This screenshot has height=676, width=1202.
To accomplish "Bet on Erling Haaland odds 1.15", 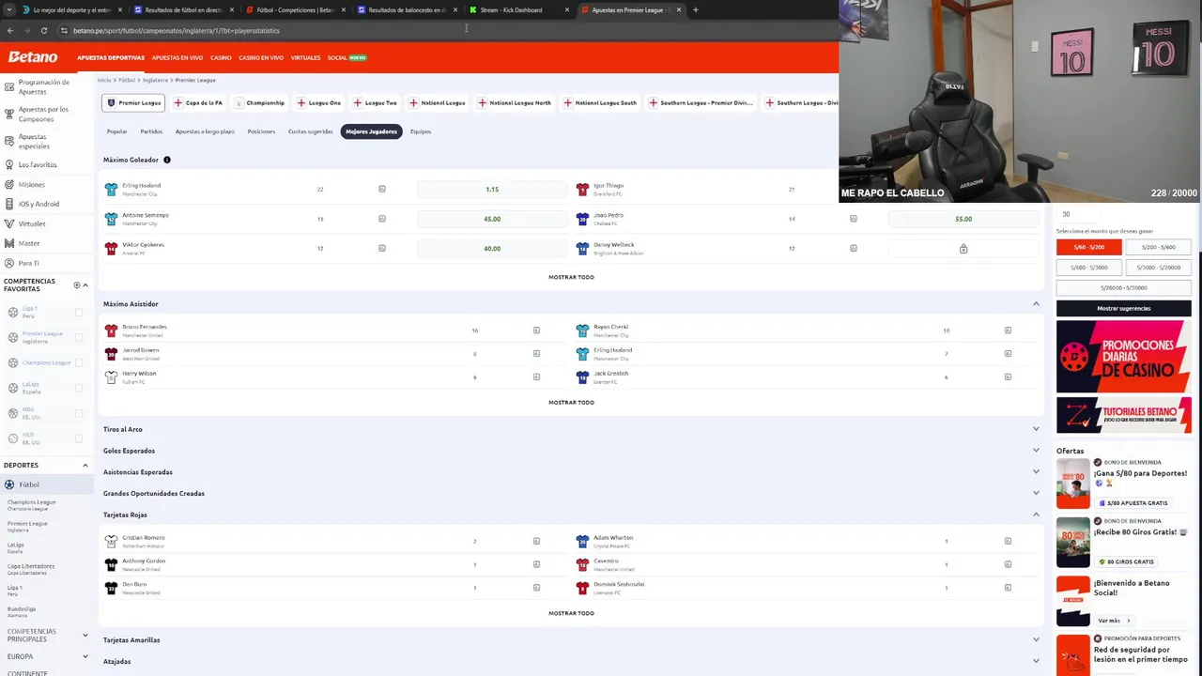I will tap(492, 190).
